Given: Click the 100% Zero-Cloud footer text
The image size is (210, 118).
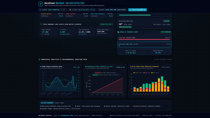Looking at the screenshot, I should point(147,115).
